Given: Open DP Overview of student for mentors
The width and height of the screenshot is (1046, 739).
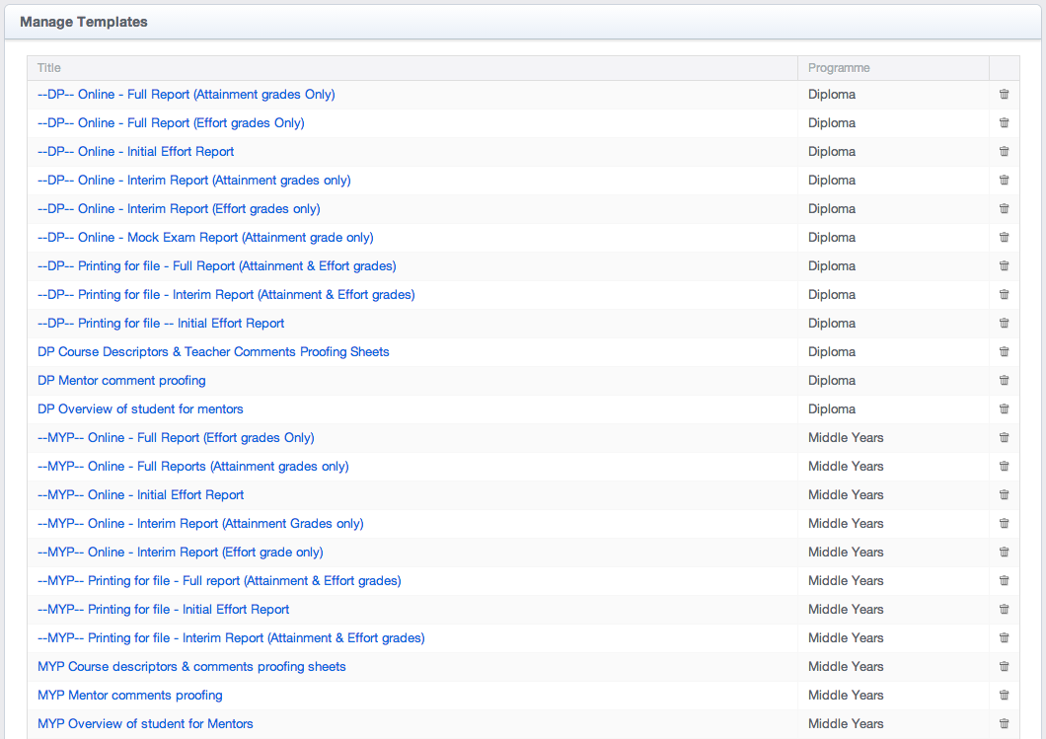Looking at the screenshot, I should [140, 409].
